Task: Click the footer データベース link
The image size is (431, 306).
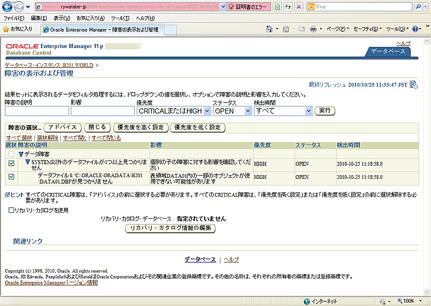Action: pos(200,260)
